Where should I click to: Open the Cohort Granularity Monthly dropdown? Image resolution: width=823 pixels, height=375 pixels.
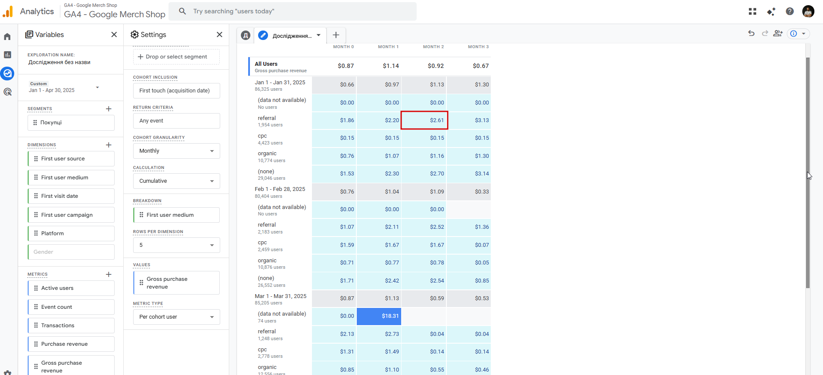[177, 151]
